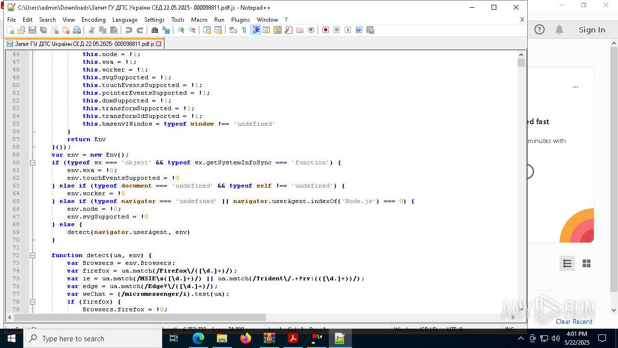Click the Cut scissors icon
The width and height of the screenshot is (618, 348).
[x=92, y=30]
